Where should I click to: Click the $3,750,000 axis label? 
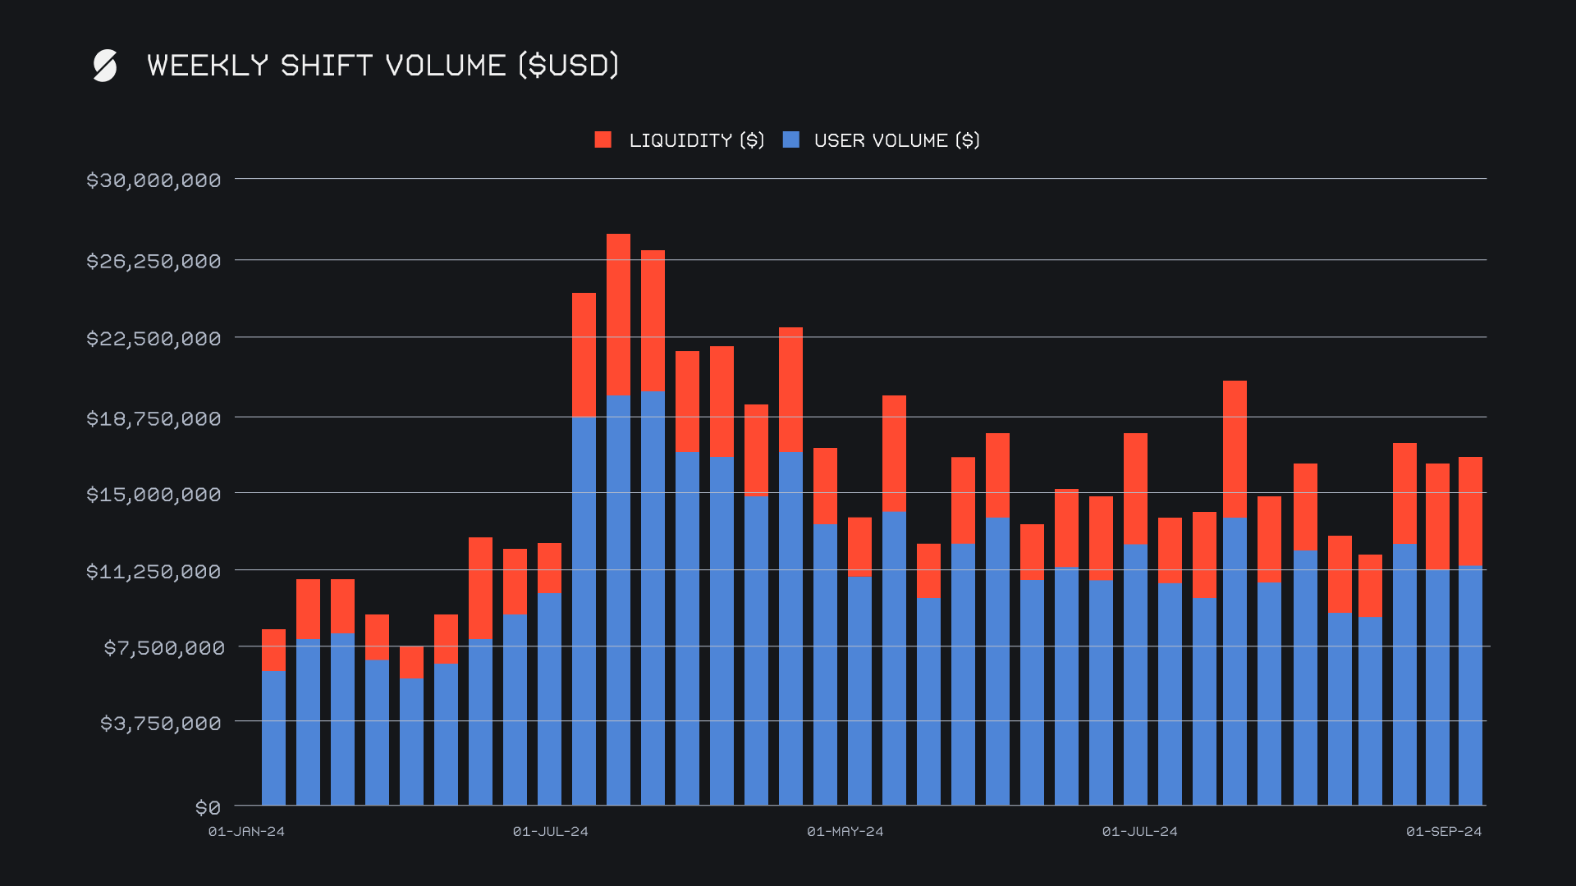(x=161, y=724)
